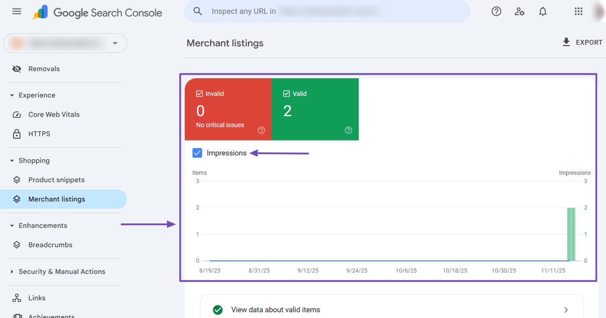Click the help icon on the Invalid card
This screenshot has width=606, height=318.
tap(261, 130)
